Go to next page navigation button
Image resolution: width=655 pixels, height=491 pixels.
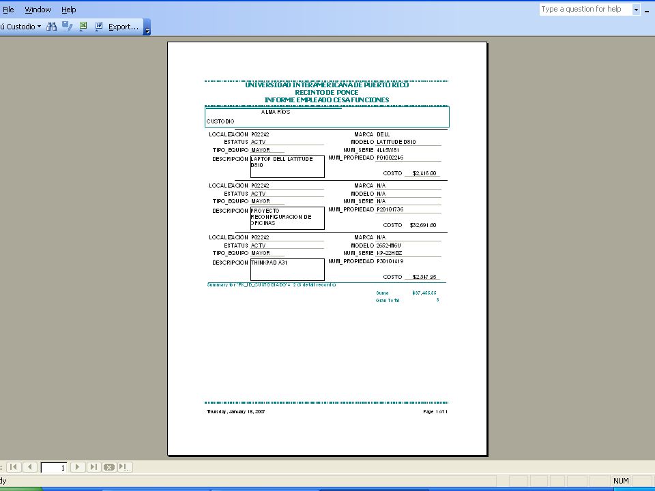[77, 466]
